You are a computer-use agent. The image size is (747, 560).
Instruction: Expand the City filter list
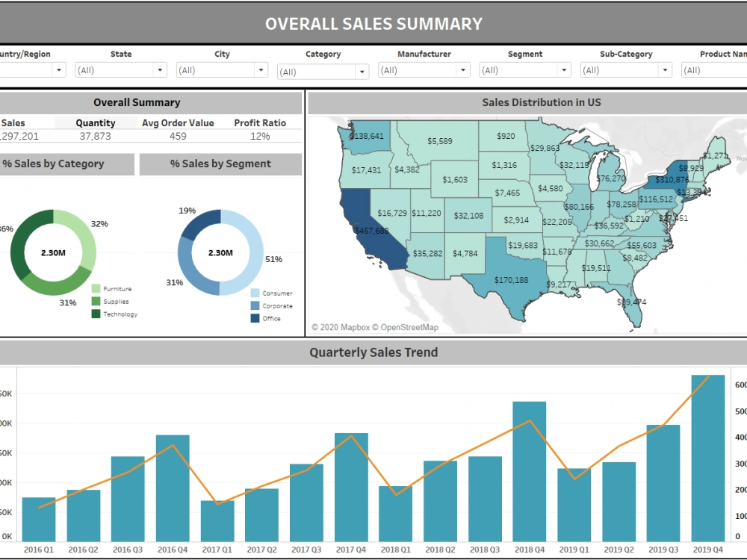(x=260, y=69)
